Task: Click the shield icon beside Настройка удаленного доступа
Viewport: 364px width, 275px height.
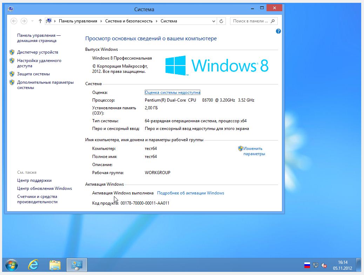Action: point(12,61)
